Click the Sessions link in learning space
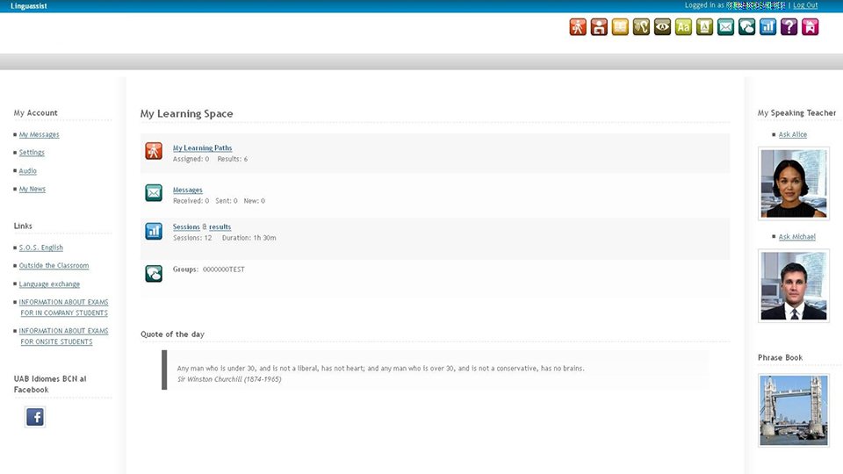The width and height of the screenshot is (843, 474). tap(186, 227)
